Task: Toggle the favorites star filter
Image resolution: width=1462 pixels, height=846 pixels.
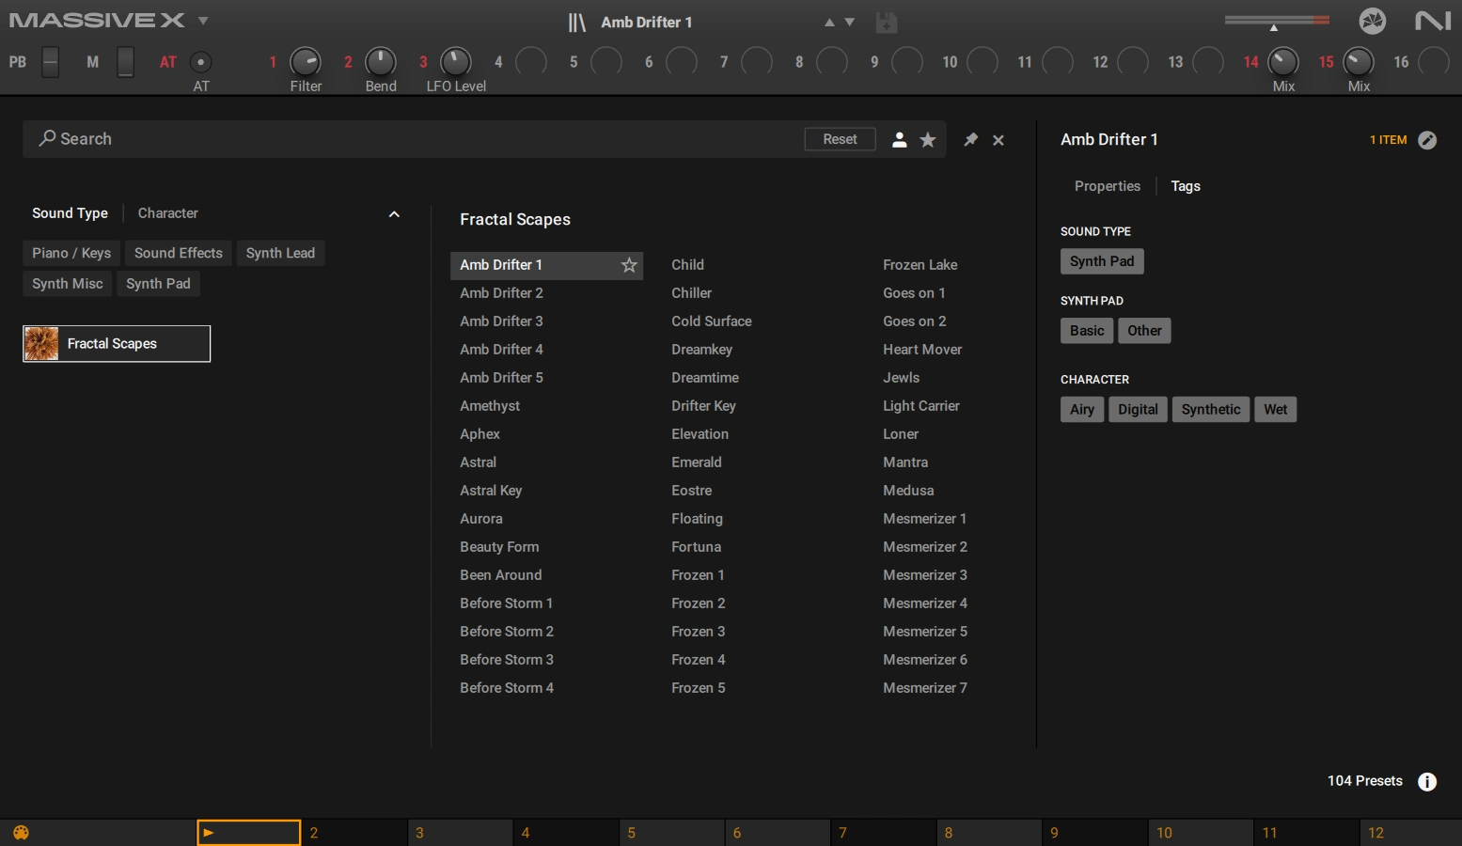Action: pos(928,140)
